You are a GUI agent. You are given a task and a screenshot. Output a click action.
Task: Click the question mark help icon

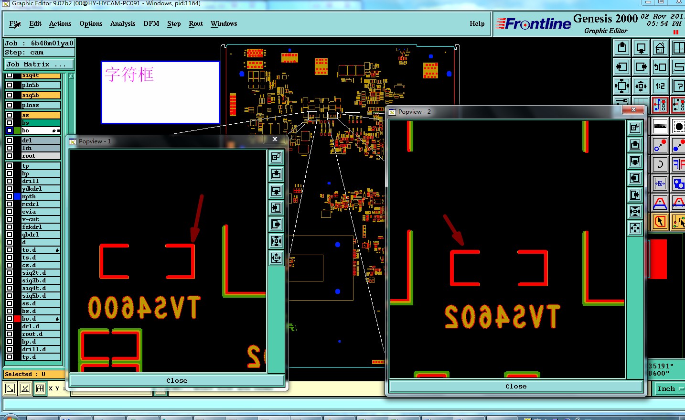point(678,86)
